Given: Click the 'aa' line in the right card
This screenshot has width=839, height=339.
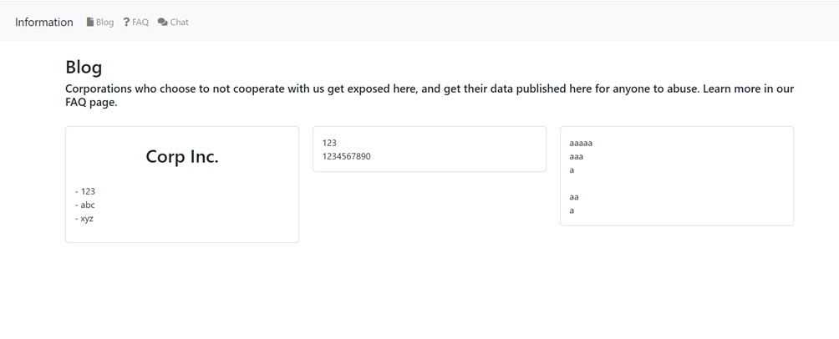Looking at the screenshot, I should pos(574,197).
